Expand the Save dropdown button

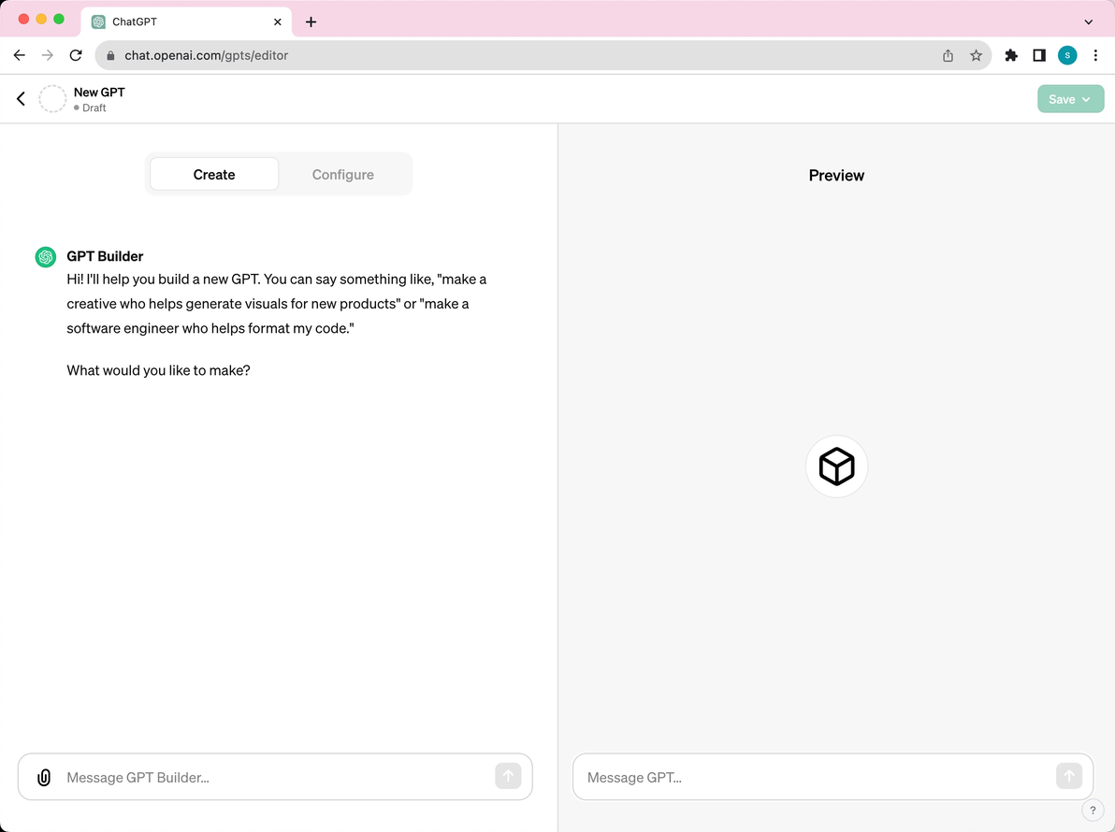[x=1070, y=99]
